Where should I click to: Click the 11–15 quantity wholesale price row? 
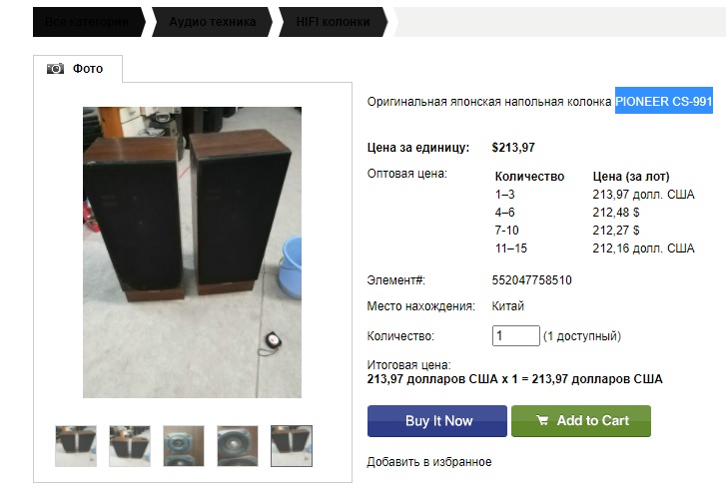(x=595, y=248)
